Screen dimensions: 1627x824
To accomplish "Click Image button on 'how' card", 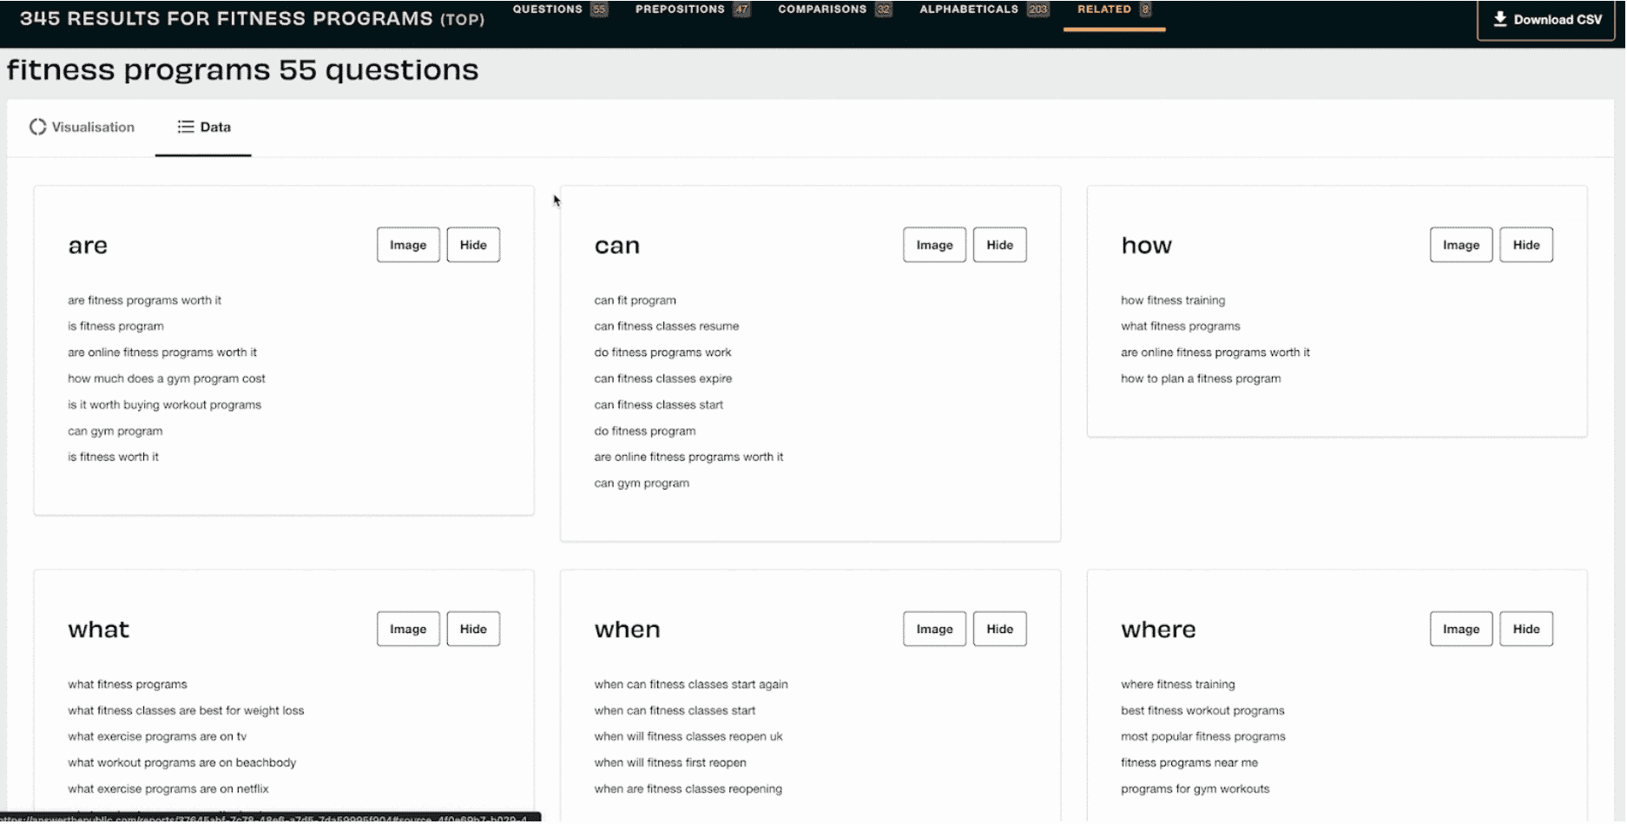I will click(1460, 246).
